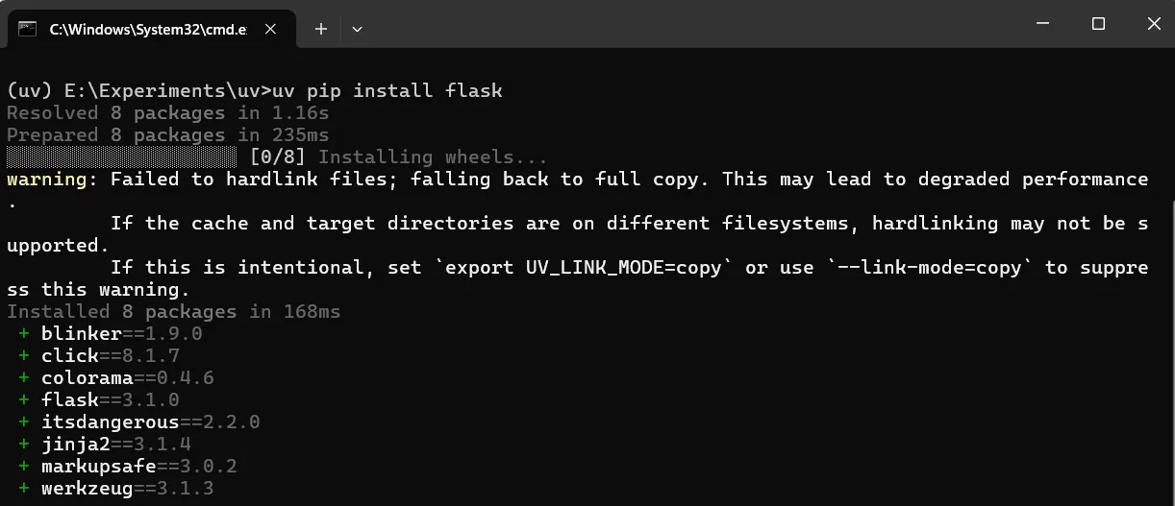Minimize the terminal window
The height and width of the screenshot is (506, 1175).
pyautogui.click(x=1043, y=24)
